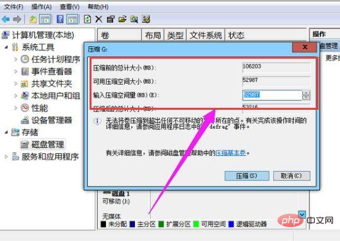The image size is (340, 241).
Task: Expand the 事件查看器 node
Action: point(16,71)
